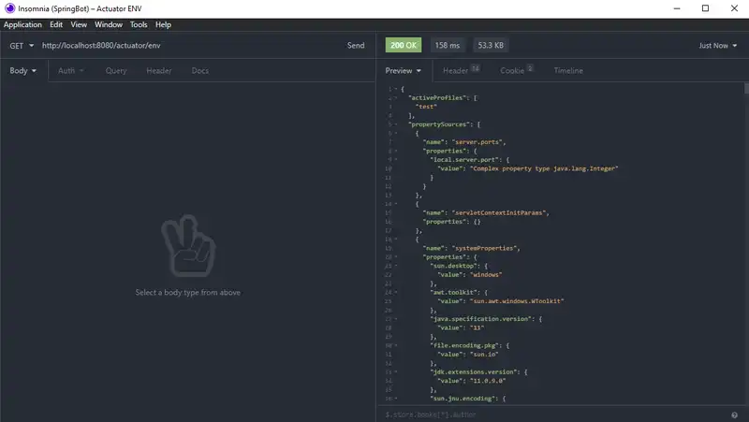Click the Insomnia app logo in title bar
The width and height of the screenshot is (749, 422).
click(x=9, y=7)
